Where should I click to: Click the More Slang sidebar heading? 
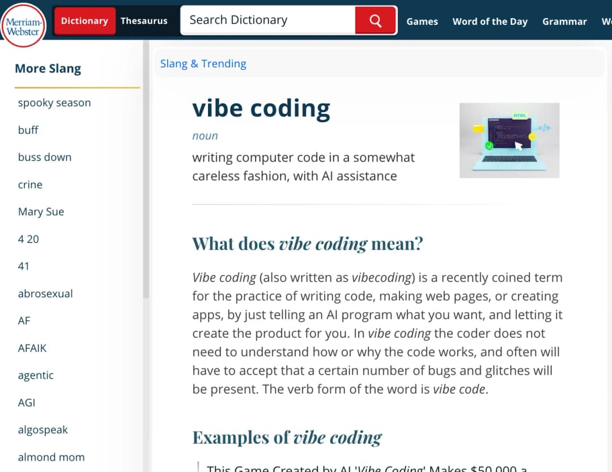click(48, 69)
